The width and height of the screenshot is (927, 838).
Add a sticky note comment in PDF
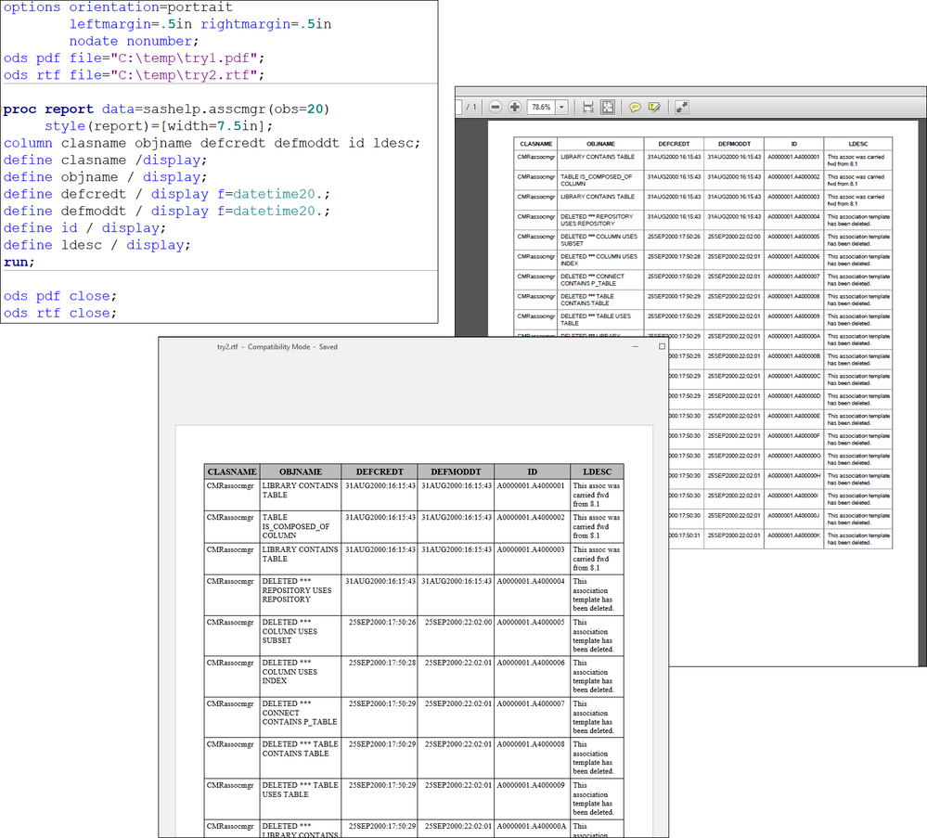[636, 107]
